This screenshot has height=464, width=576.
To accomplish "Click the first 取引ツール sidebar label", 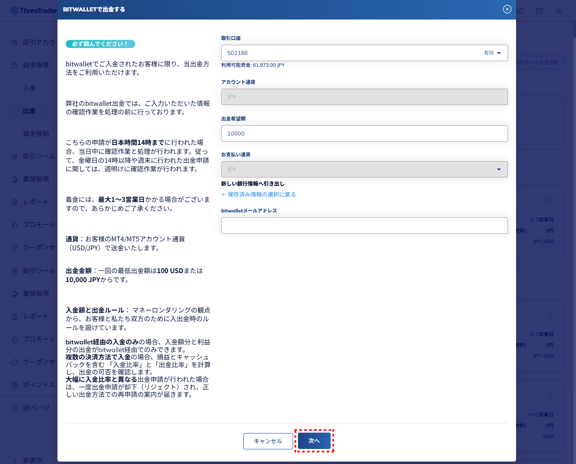I will pos(39,156).
